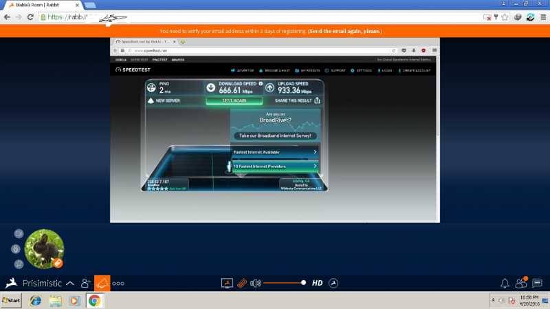Open Settings in the speedtest nav

coord(362,71)
